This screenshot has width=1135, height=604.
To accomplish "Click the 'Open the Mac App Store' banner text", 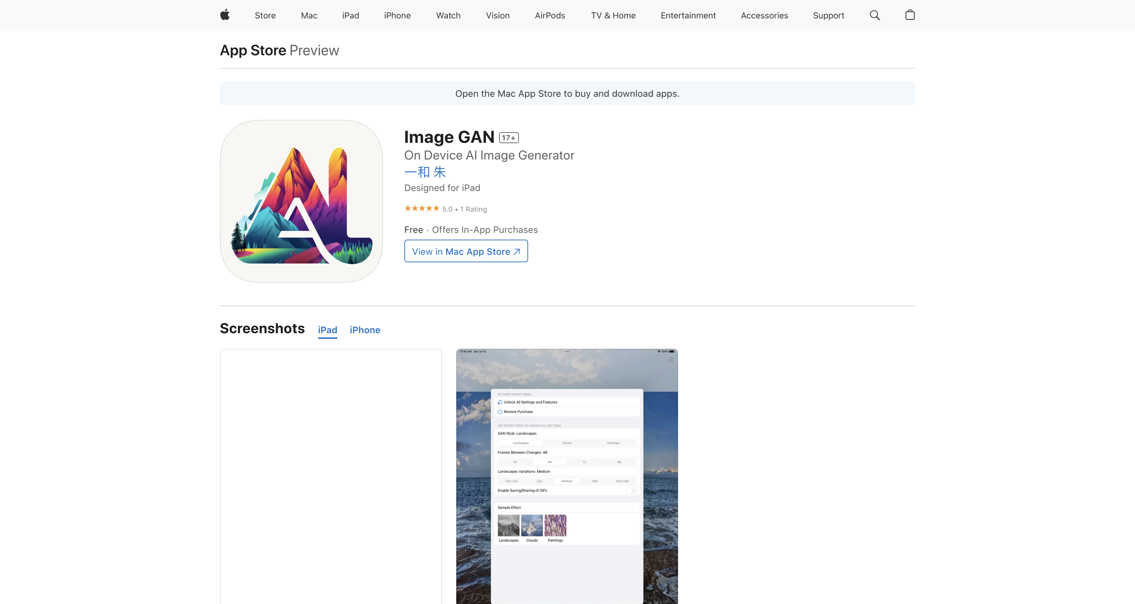I will click(x=567, y=94).
